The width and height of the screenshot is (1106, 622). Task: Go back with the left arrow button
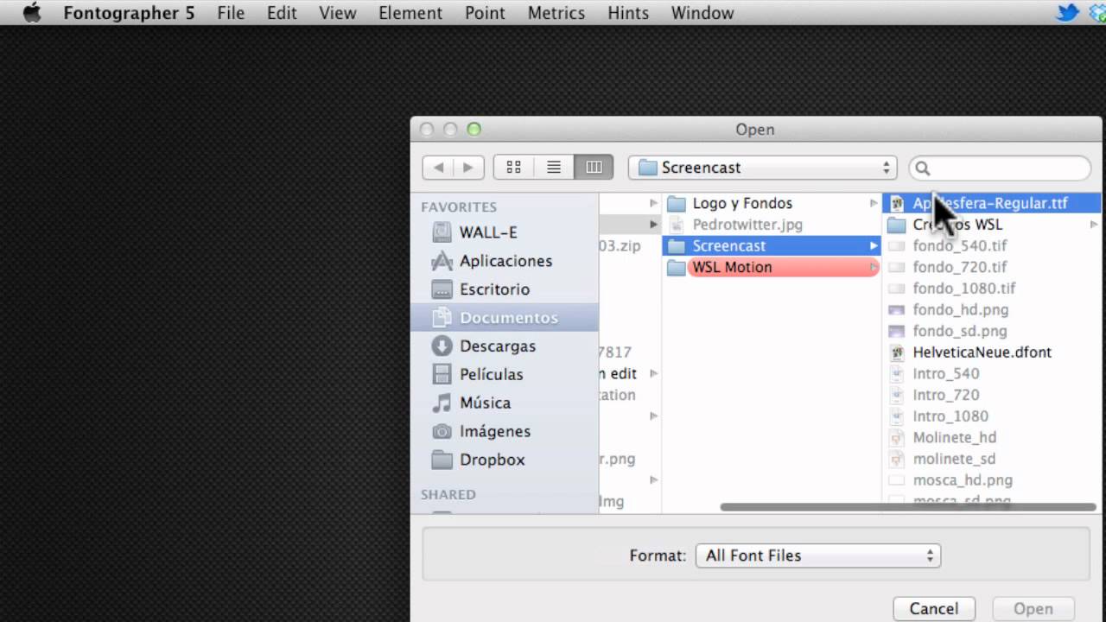click(x=438, y=168)
